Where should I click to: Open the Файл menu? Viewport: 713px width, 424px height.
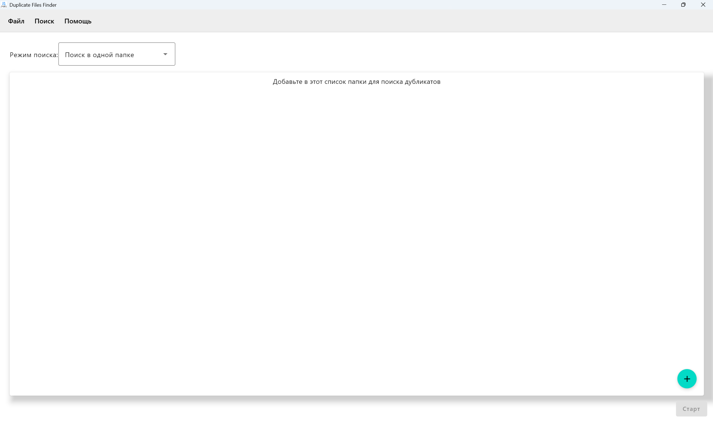click(x=16, y=21)
